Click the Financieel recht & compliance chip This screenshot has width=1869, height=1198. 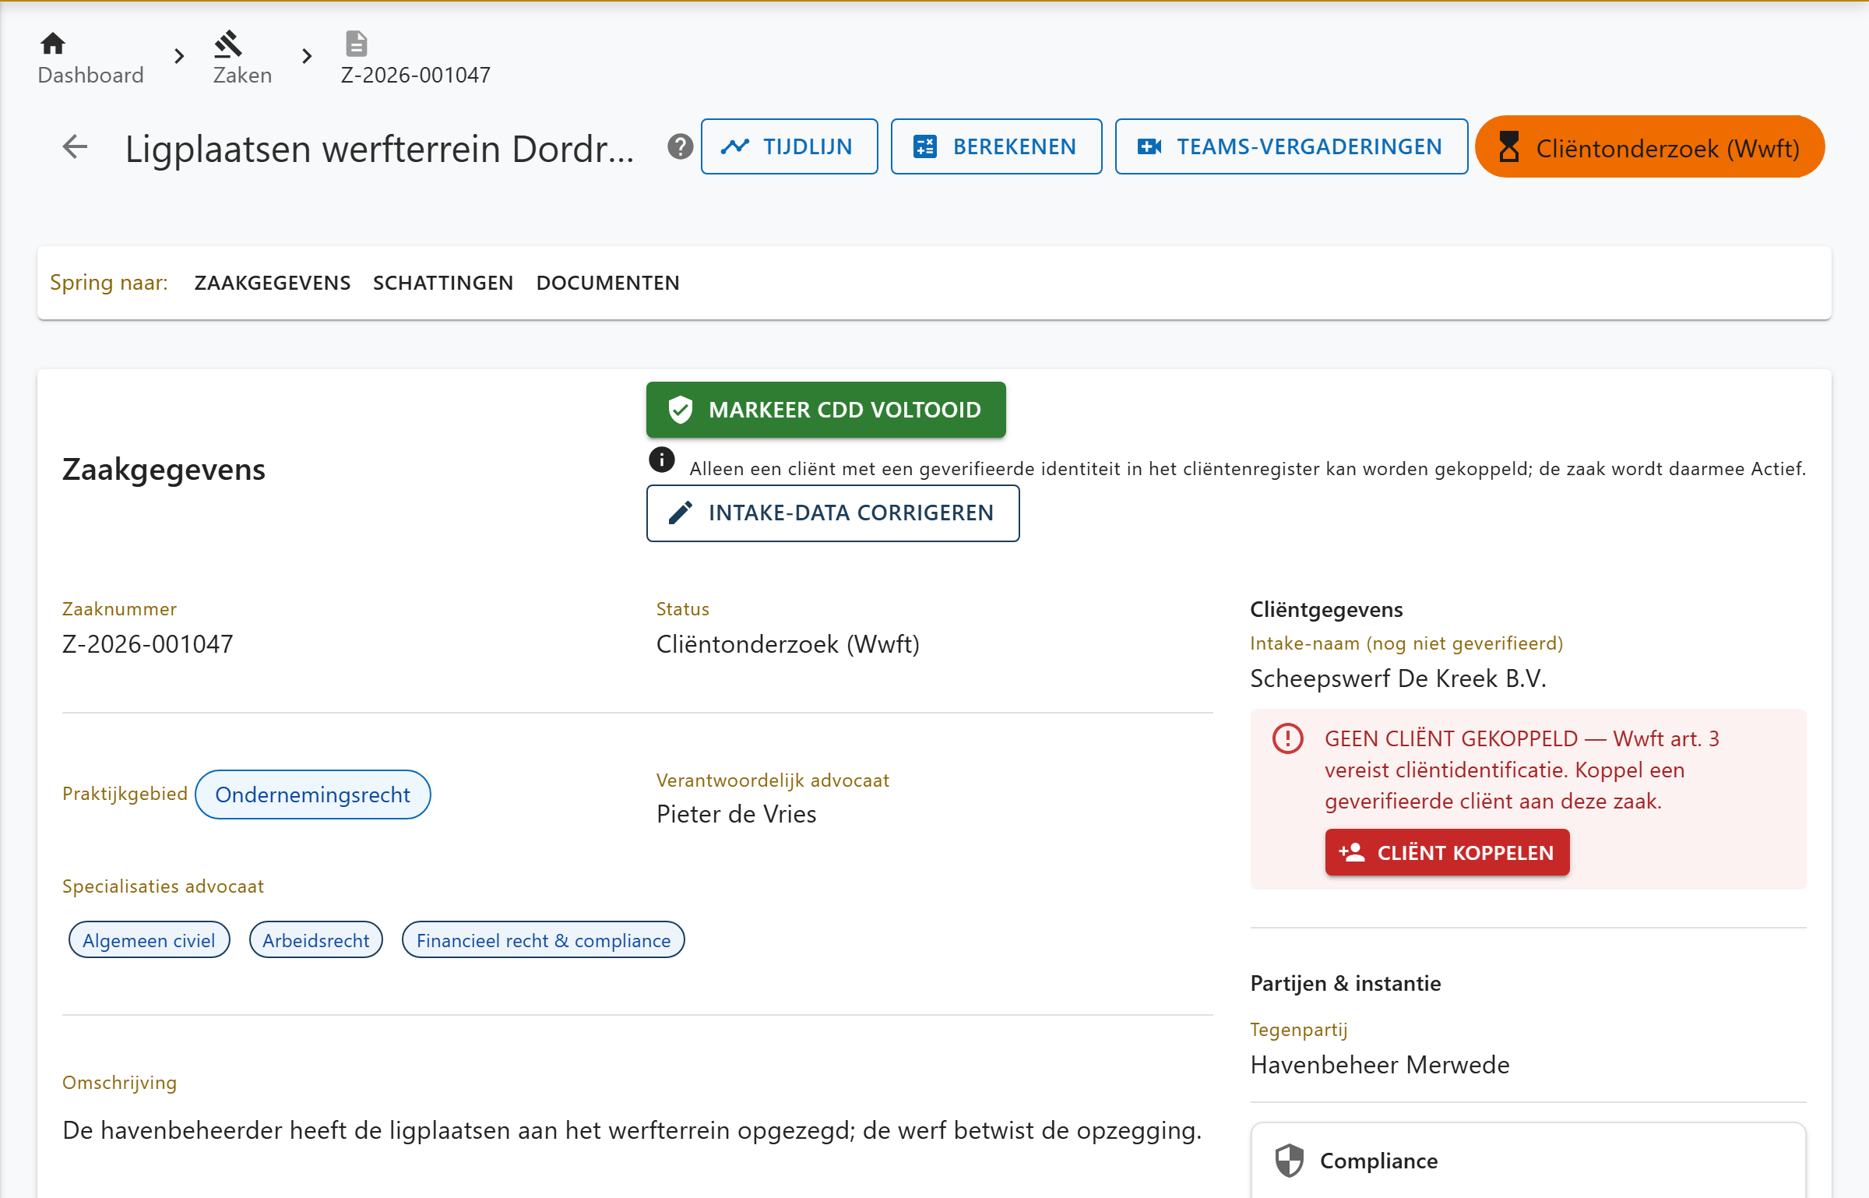(x=543, y=940)
